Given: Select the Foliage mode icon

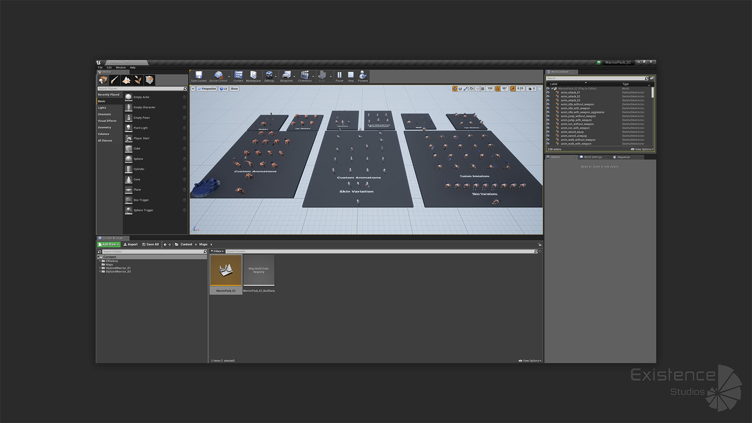Looking at the screenshot, I should (x=138, y=80).
